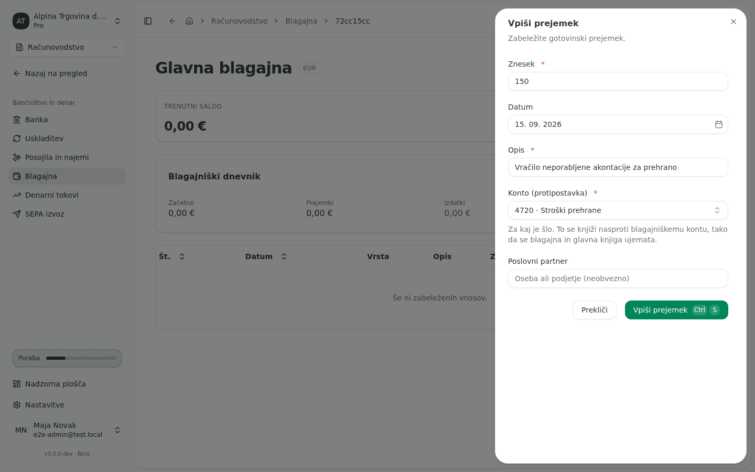Click the Datum date field
This screenshot has height=472, width=755.
(618, 124)
